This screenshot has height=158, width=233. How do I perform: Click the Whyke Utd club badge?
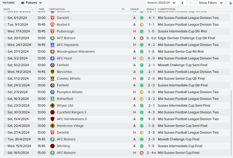(x=52, y=105)
